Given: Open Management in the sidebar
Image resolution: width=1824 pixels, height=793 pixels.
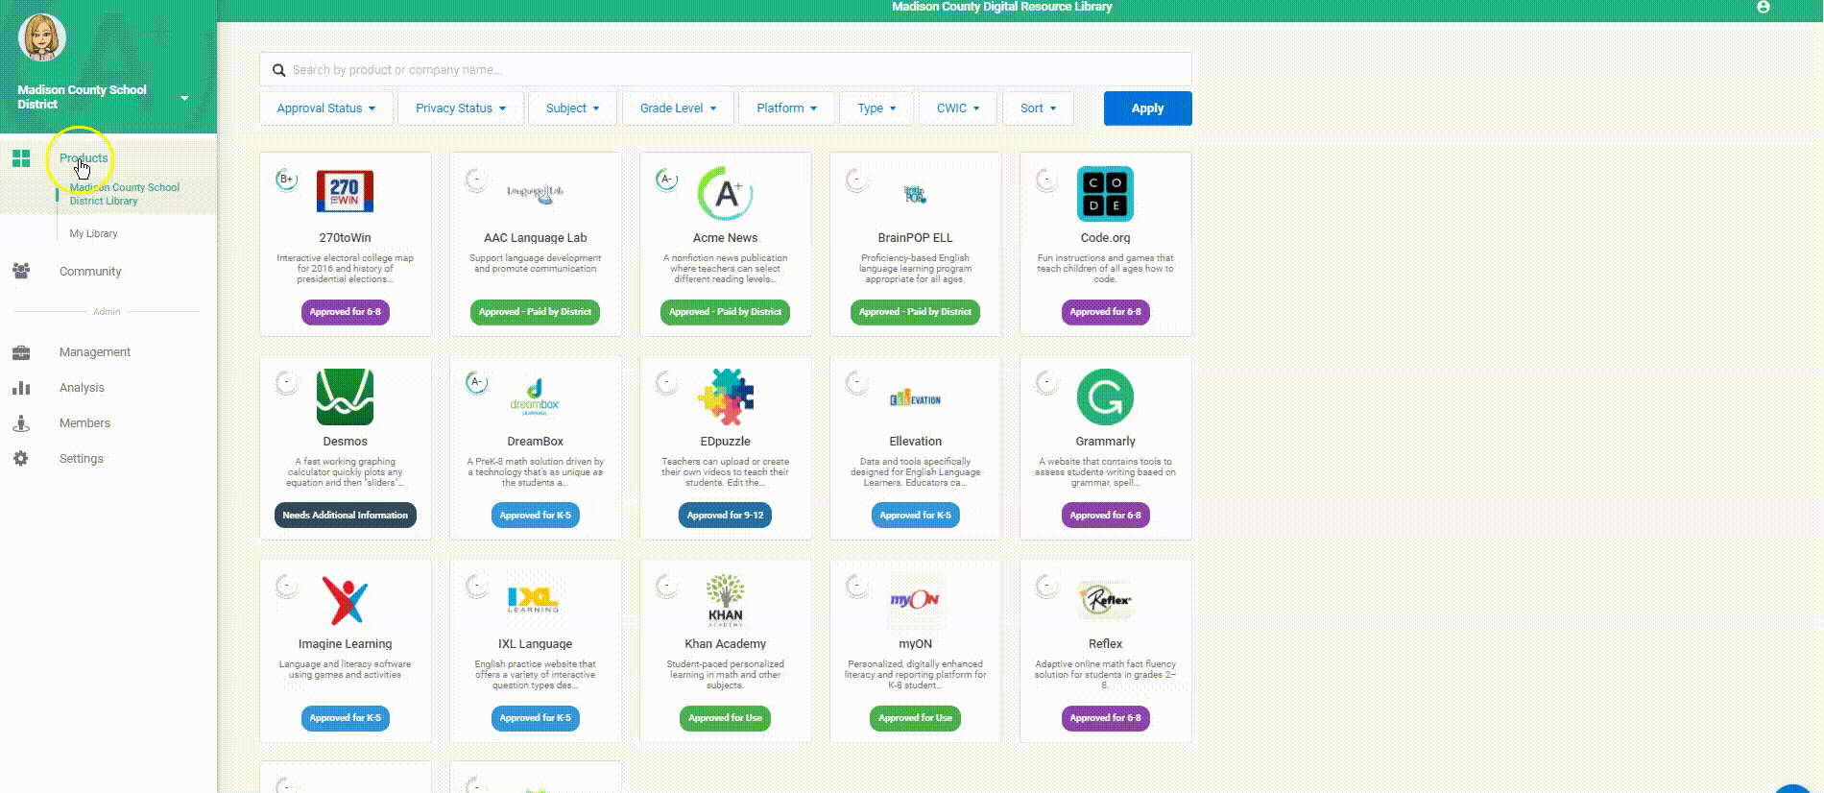Looking at the screenshot, I should 95,352.
